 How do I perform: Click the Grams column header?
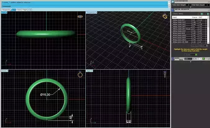click(x=195, y=17)
